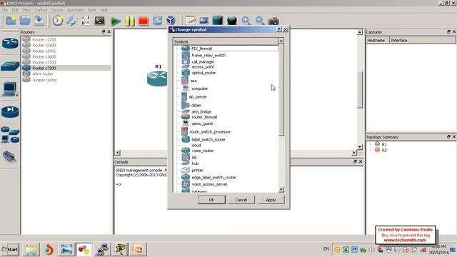Screen dimensions: 457x257
Task: Browse security devices icon in sidebar
Action: click(x=10, y=112)
